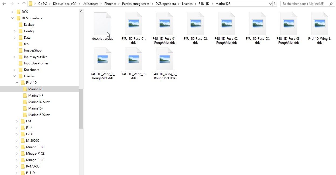Open M-2000C folder in tree
336x175 pixels.
pyautogui.click(x=32, y=141)
